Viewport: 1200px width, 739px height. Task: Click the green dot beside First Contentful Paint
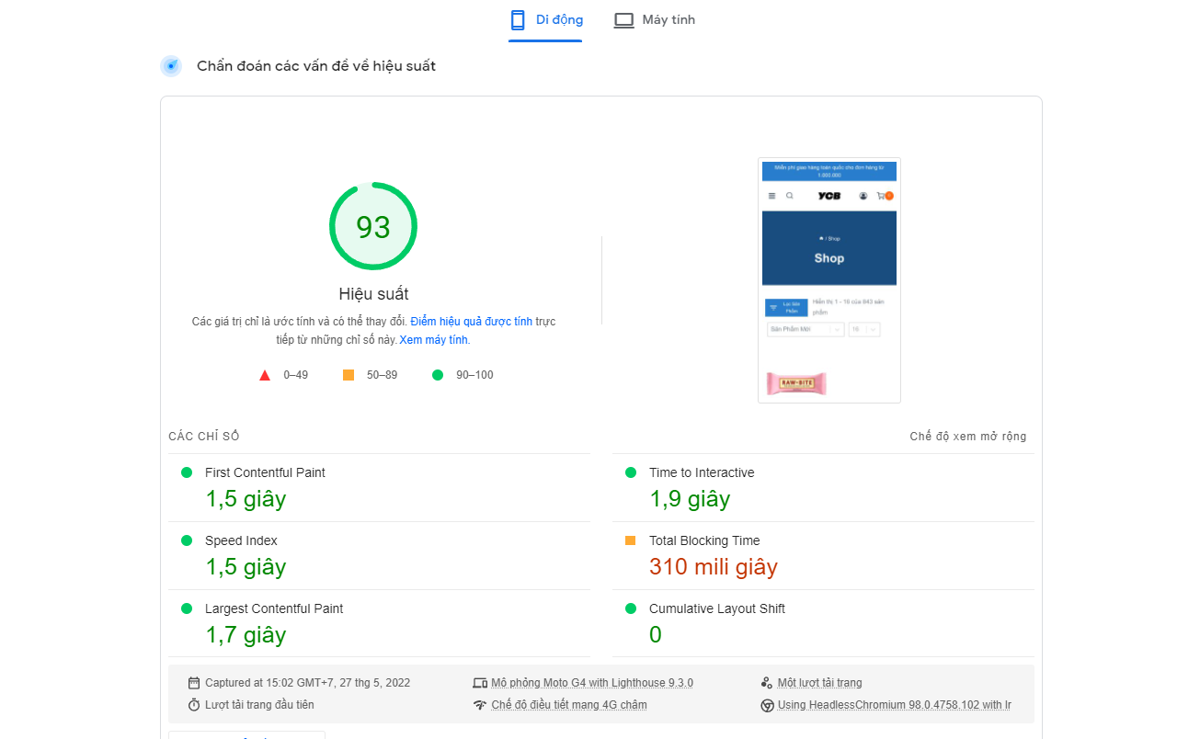pos(187,472)
